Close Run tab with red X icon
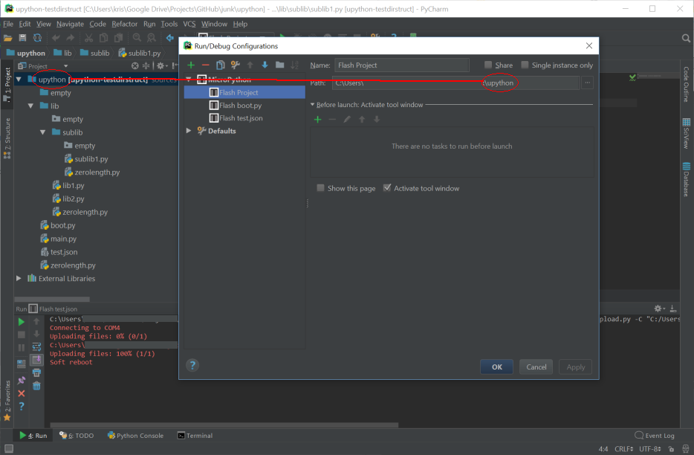Image resolution: width=694 pixels, height=455 pixels. [22, 393]
